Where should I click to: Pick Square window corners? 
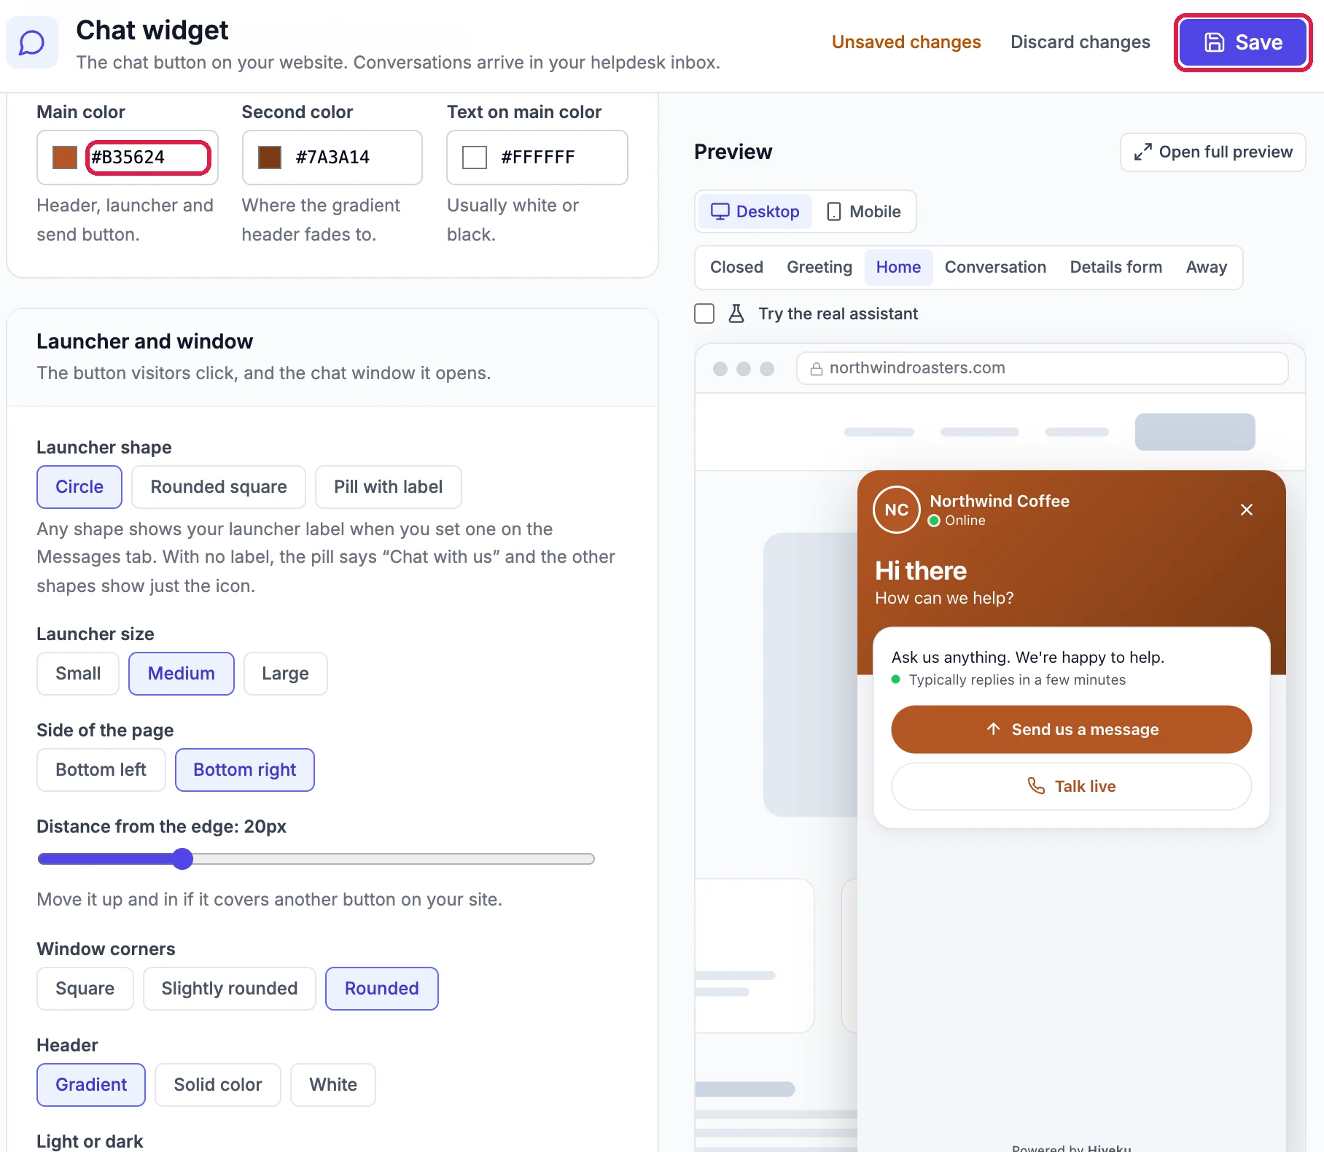pyautogui.click(x=85, y=989)
